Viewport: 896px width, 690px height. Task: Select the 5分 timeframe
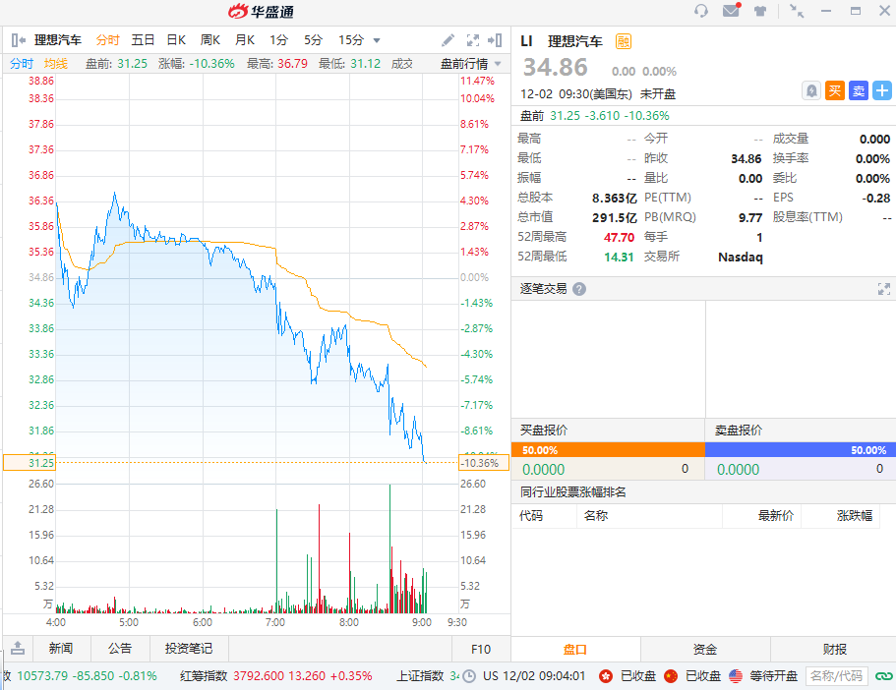tap(313, 40)
